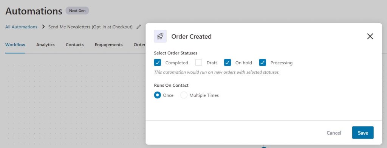Click the breadcrumb chevron separator
Viewport: 387px width, 148px height.
(43, 26)
